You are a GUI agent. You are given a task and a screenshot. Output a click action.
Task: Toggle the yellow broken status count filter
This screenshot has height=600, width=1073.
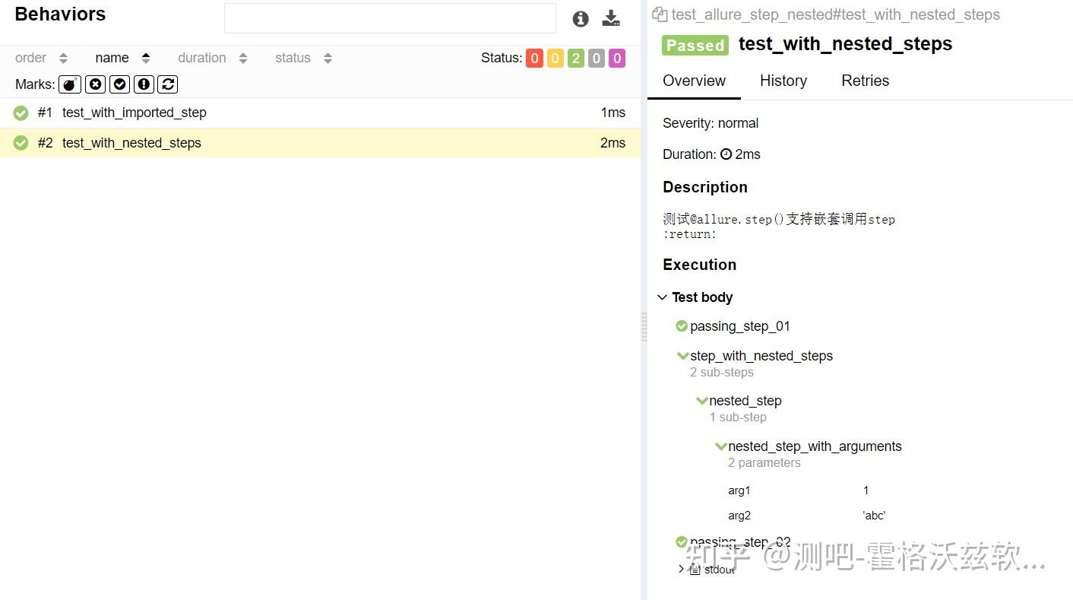coord(555,59)
